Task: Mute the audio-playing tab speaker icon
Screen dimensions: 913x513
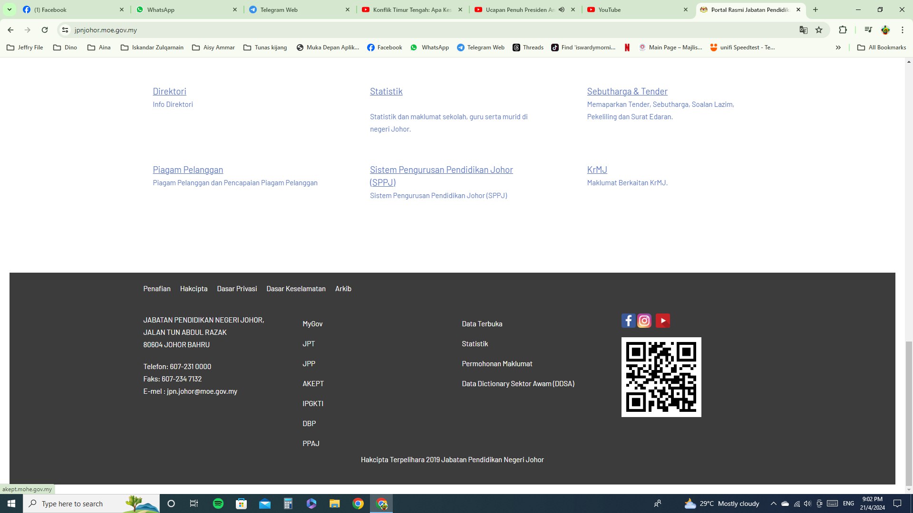Action: point(562,9)
